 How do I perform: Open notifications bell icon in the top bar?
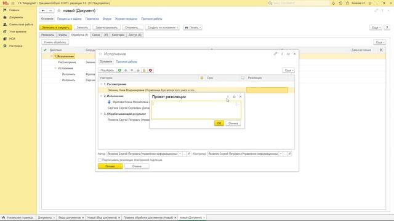[333, 3]
